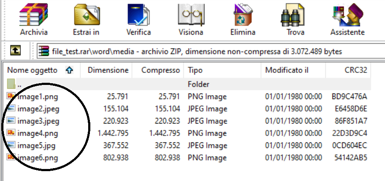Sort by Nome oggetto column
The width and height of the screenshot is (385, 181).
[x=40, y=70]
